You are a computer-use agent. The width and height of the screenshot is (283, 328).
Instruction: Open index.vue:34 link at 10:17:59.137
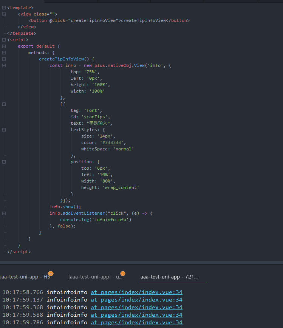136,300
